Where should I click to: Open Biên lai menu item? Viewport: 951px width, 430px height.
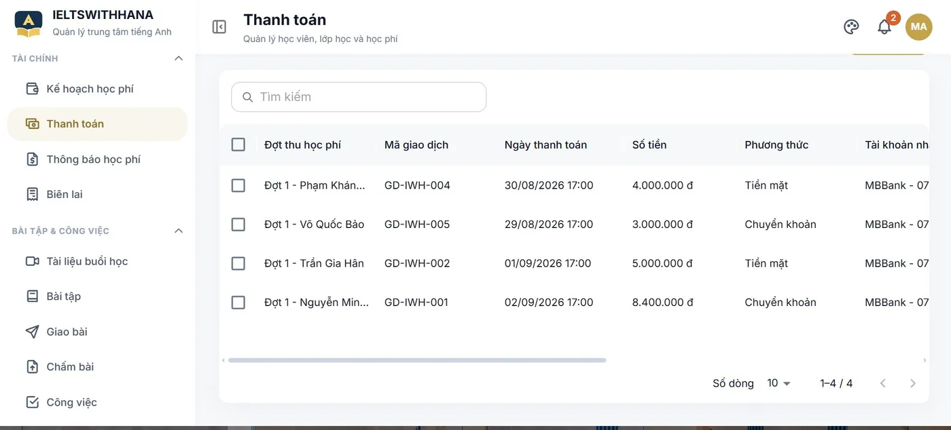point(97,194)
